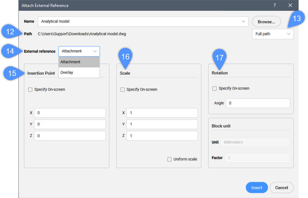Screen dimensions: 308x198
Task: Expand the Name dropdown list
Action: 243,22
